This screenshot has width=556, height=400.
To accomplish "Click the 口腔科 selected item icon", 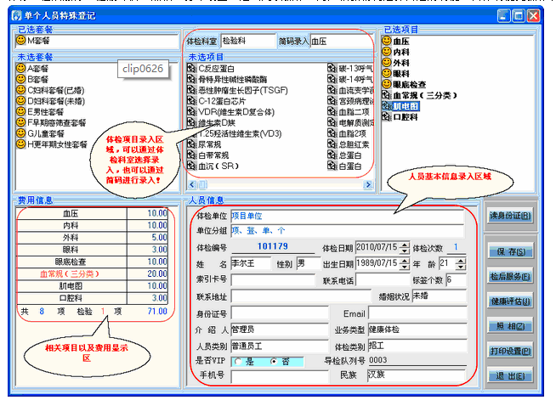I will (389, 118).
